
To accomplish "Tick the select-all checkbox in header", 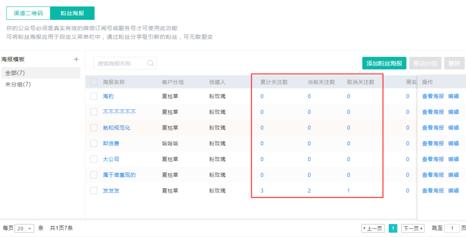I will pos(94,82).
